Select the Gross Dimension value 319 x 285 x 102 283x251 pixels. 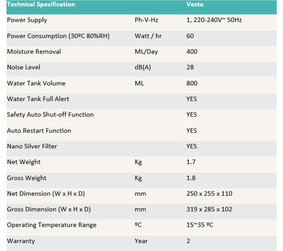[209, 209]
